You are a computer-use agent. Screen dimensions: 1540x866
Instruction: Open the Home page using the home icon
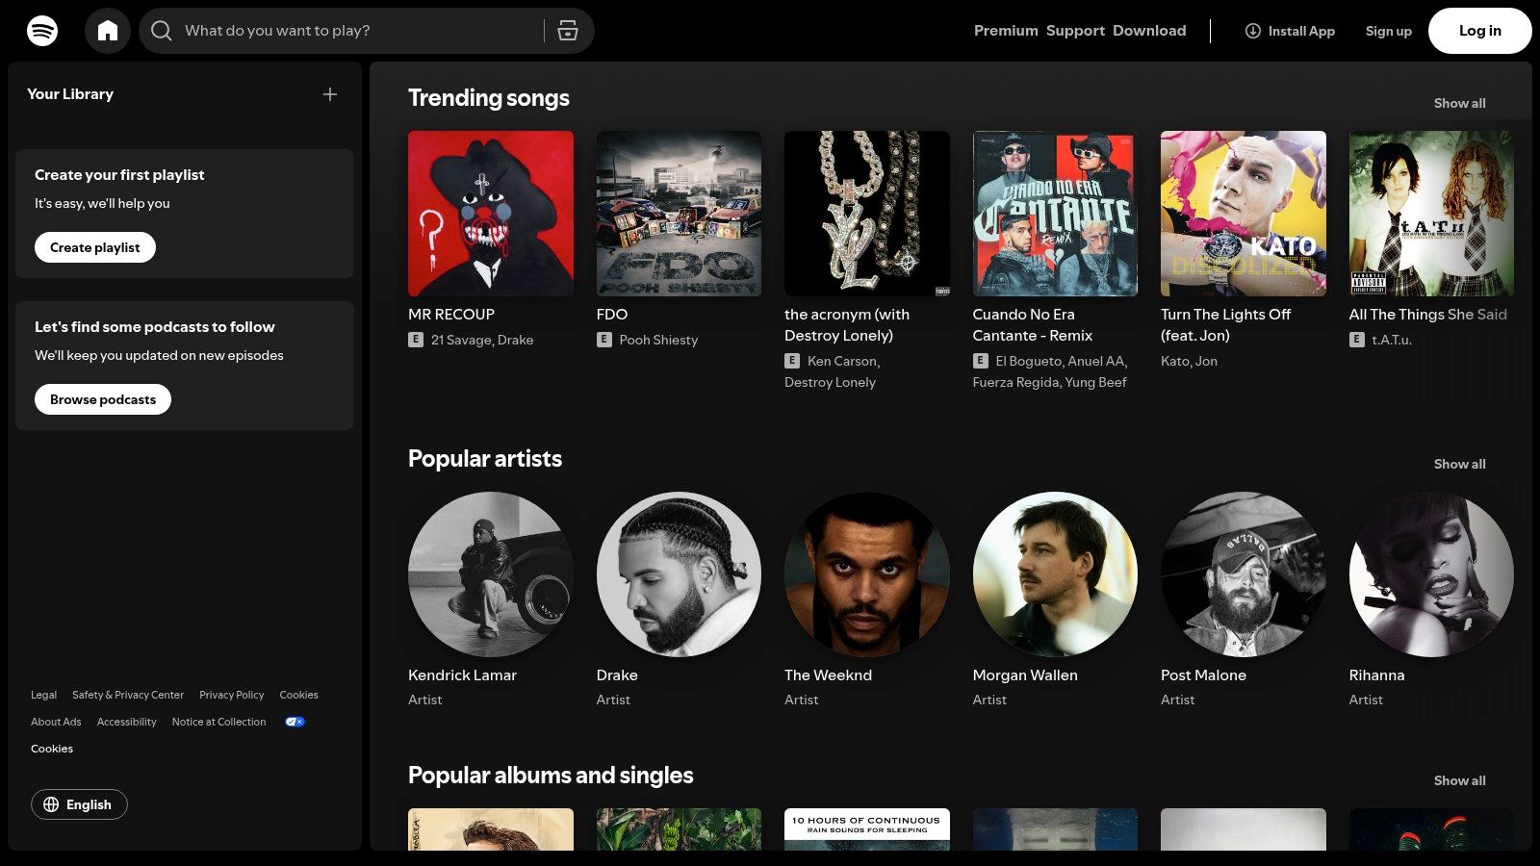click(108, 30)
